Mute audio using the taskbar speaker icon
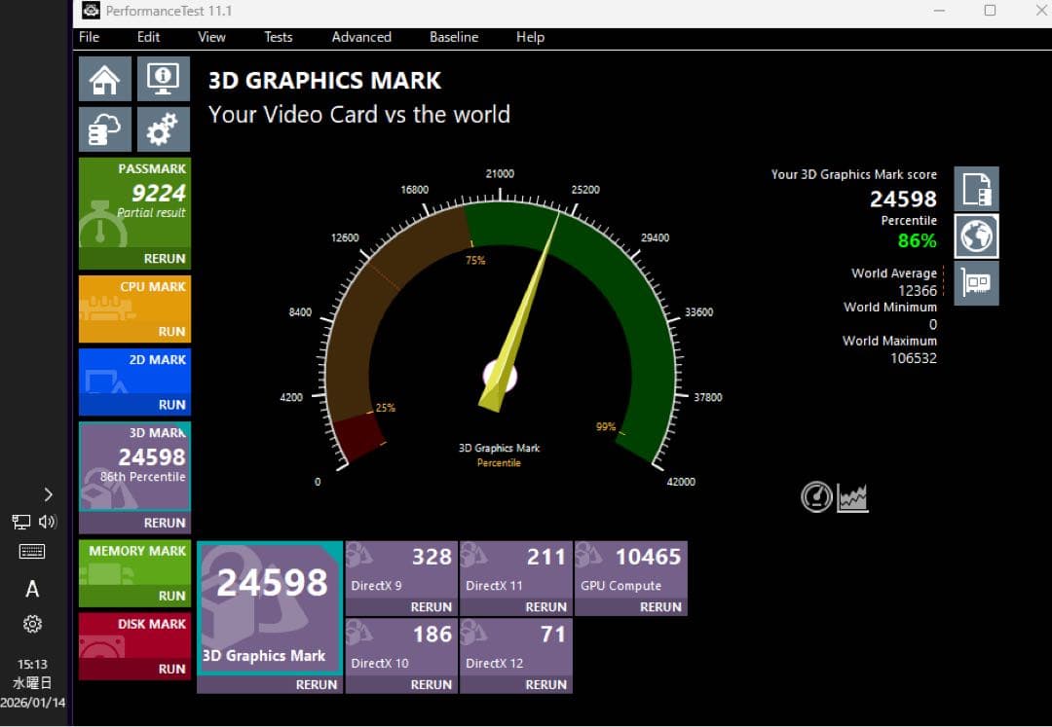 47,522
